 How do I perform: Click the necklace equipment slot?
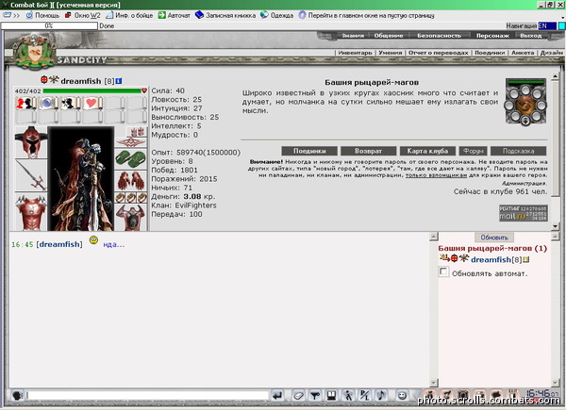(x=131, y=143)
